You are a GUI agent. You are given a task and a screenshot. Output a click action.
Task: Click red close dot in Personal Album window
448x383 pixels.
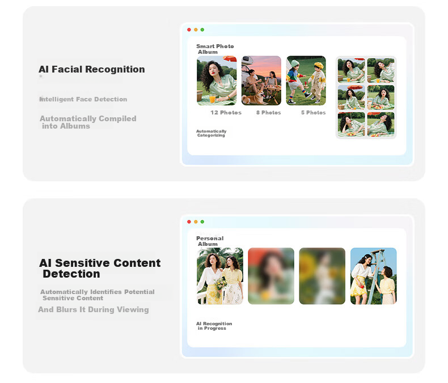pos(189,222)
